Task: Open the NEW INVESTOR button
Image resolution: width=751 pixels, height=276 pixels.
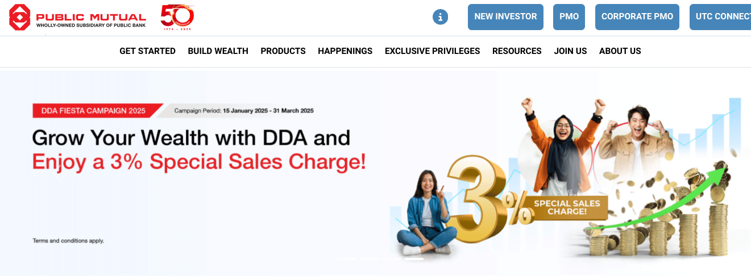Action: point(505,17)
